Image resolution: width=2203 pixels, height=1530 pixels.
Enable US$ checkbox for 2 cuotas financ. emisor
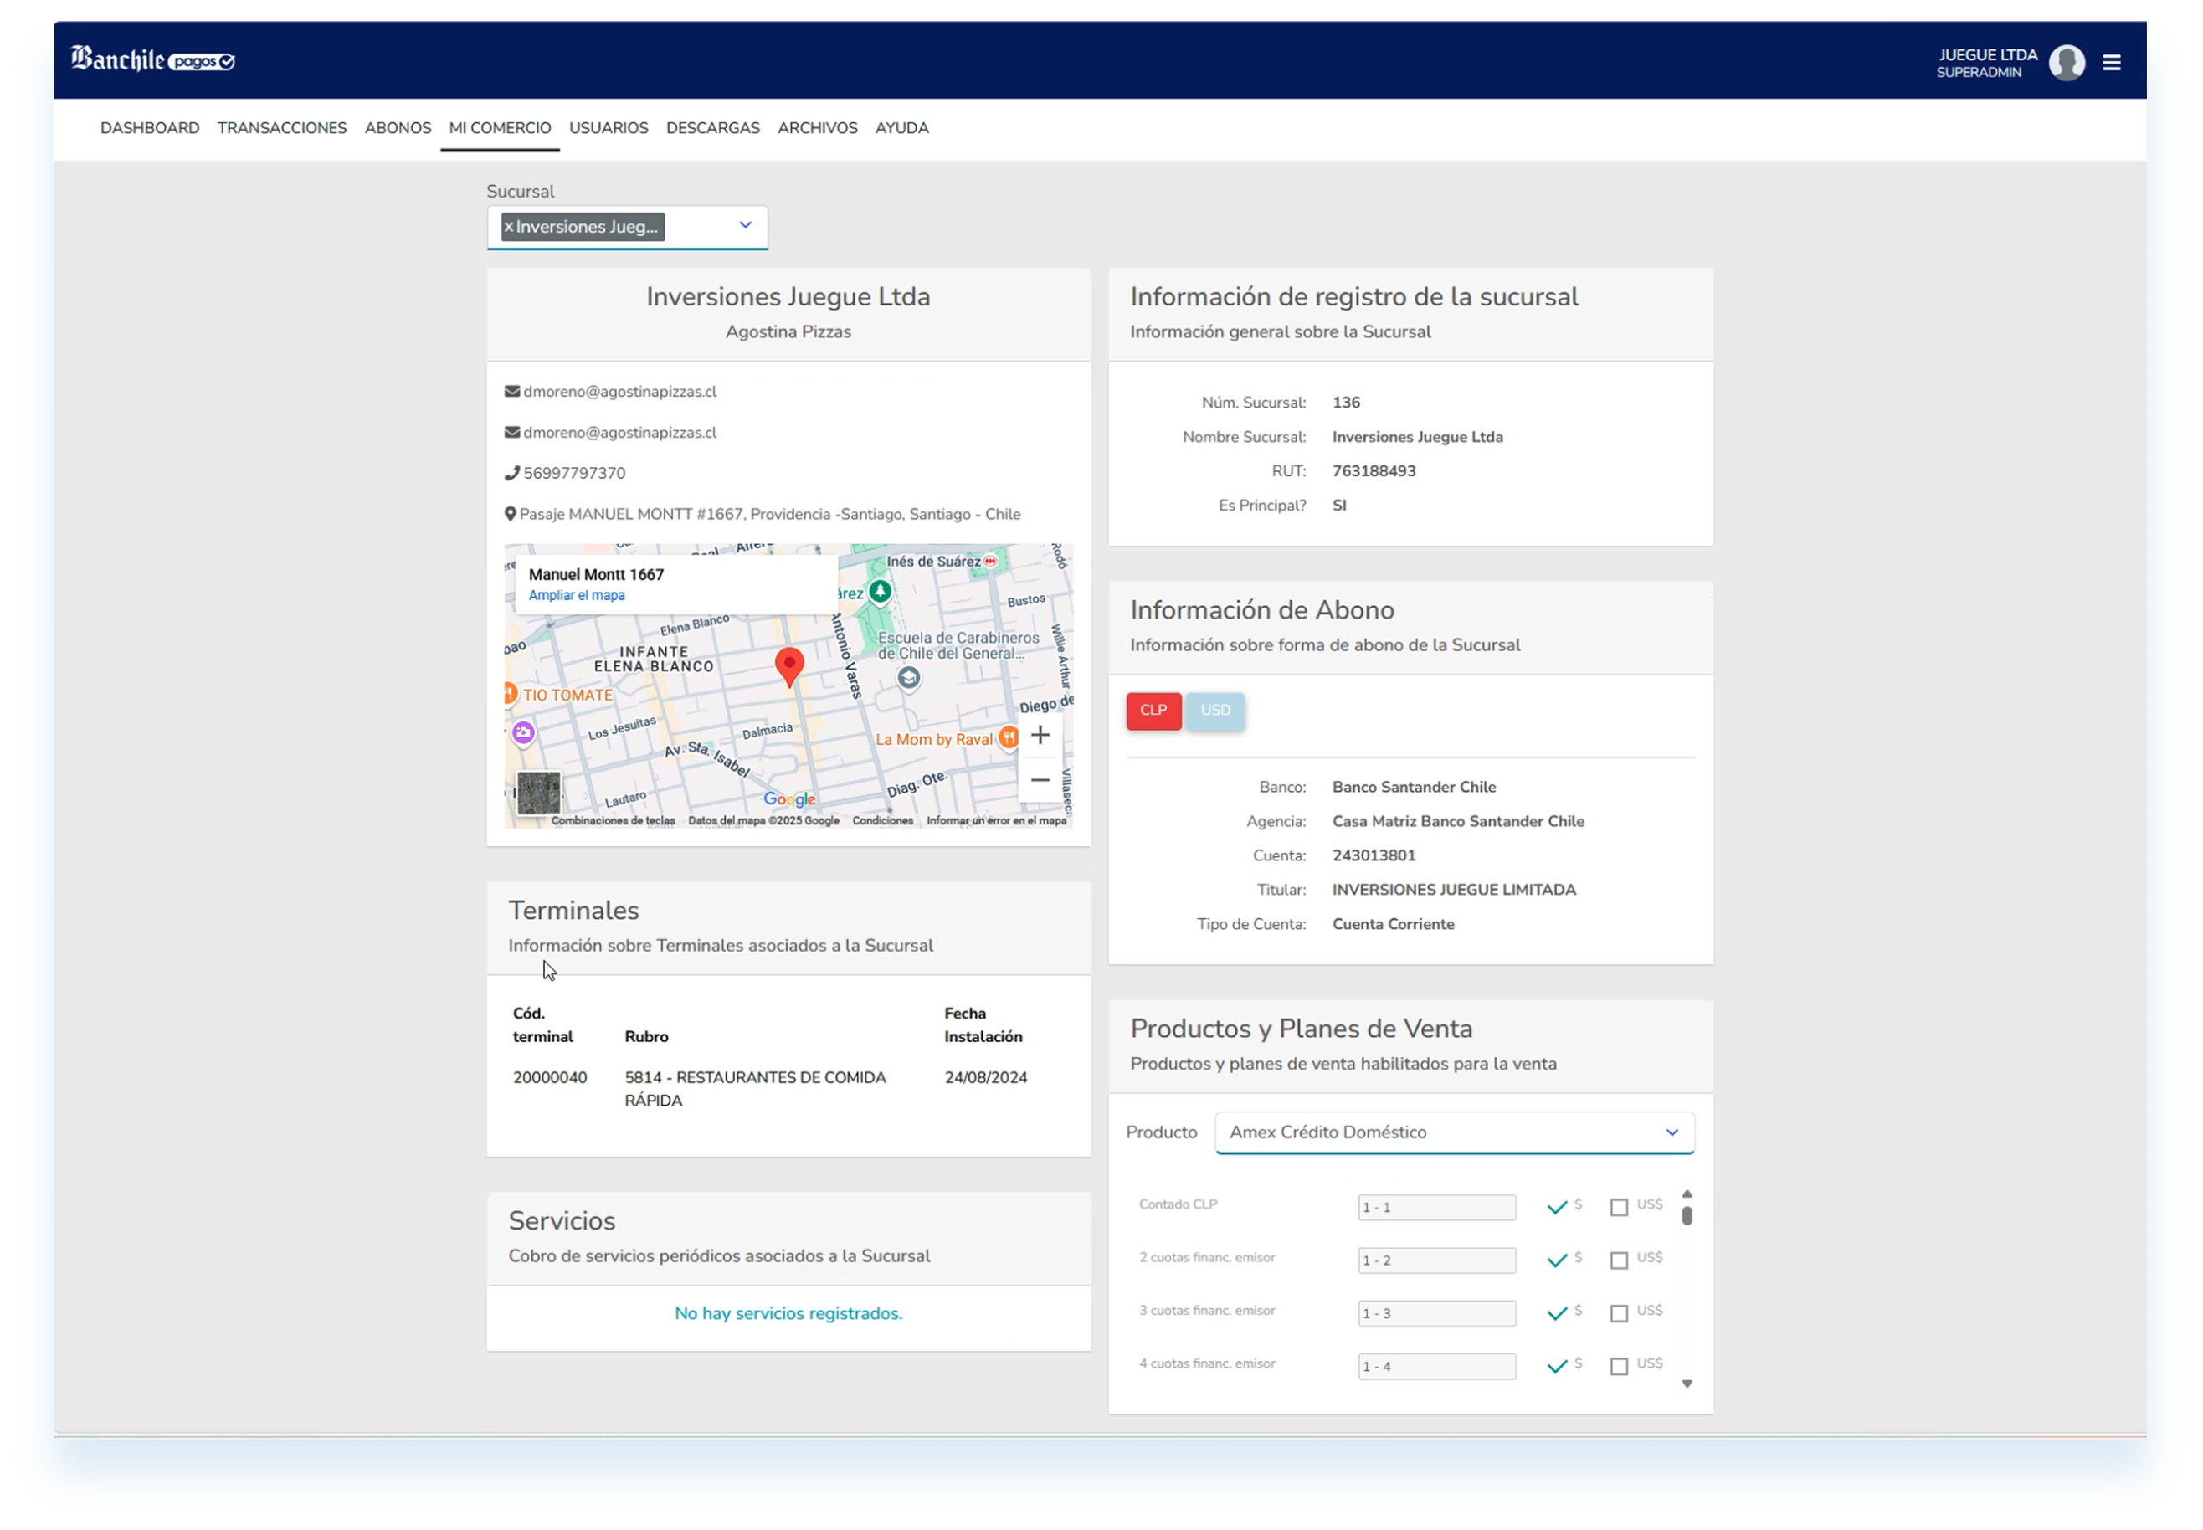(x=1618, y=1260)
